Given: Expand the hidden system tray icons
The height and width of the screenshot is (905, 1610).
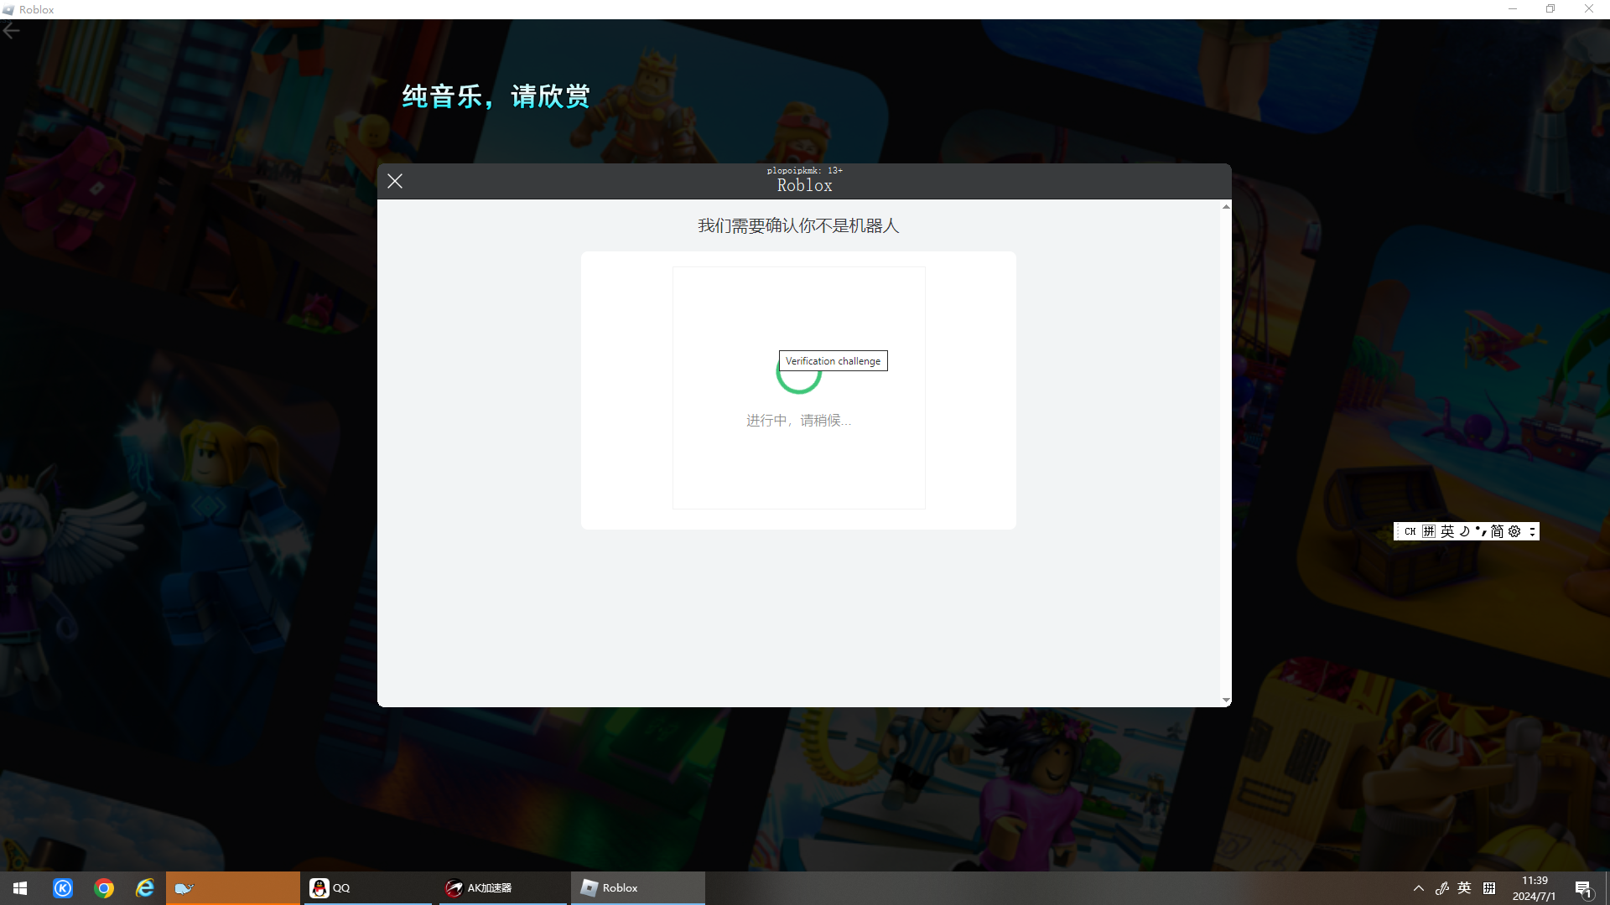Looking at the screenshot, I should pyautogui.click(x=1419, y=888).
